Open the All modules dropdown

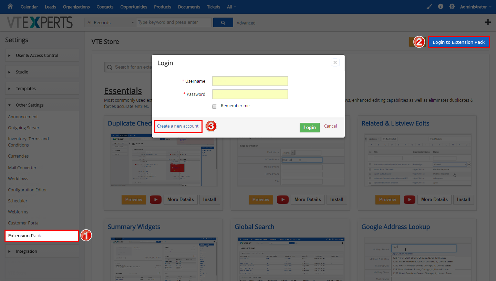(231, 7)
